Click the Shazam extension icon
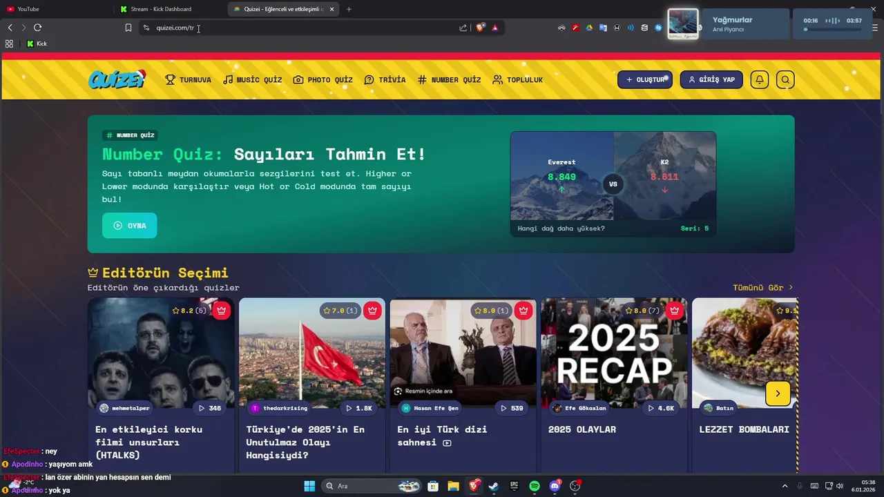Screen dimensions: 884x497 click(658, 28)
